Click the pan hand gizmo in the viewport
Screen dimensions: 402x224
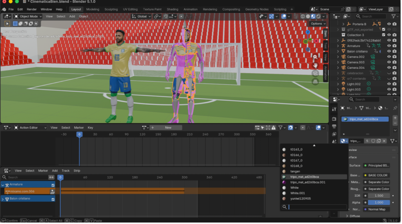(x=315, y=65)
